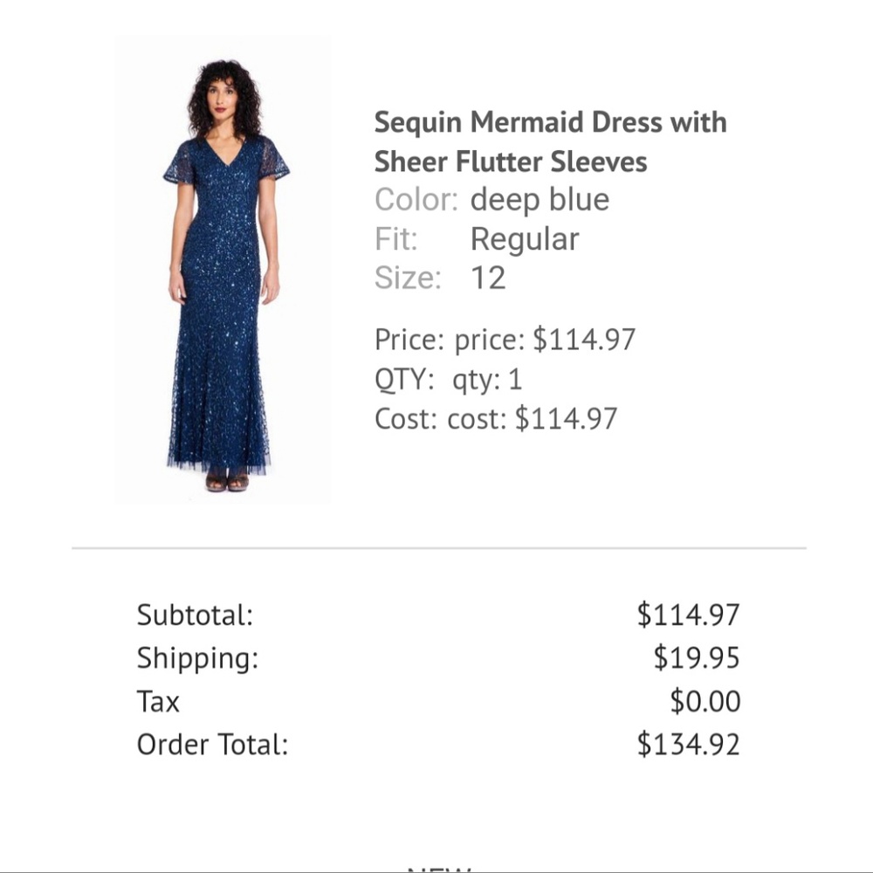Click the 'Tax' label
The width and height of the screenshot is (873, 873).
tap(158, 701)
